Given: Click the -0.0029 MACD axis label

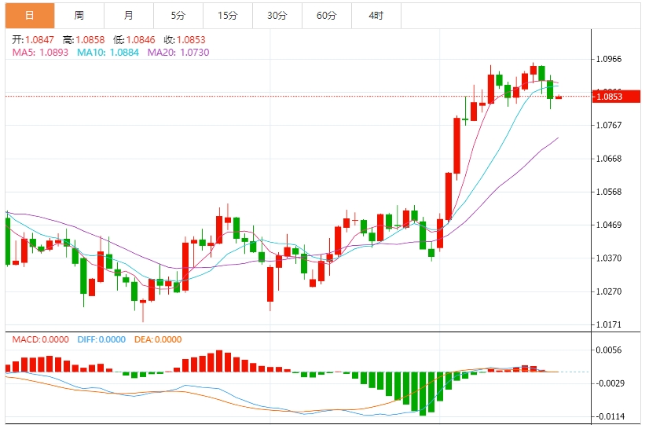Looking at the screenshot, I should click(609, 383).
